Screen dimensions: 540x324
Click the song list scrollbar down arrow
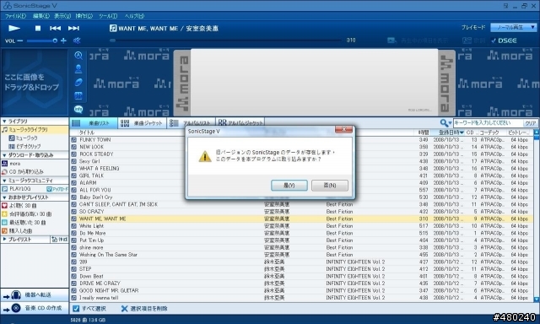(537, 299)
